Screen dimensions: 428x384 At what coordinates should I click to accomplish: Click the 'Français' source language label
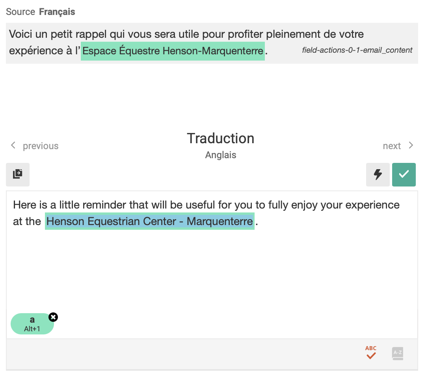[57, 12]
